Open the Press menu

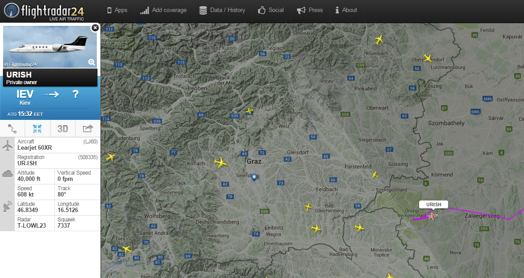(310, 10)
